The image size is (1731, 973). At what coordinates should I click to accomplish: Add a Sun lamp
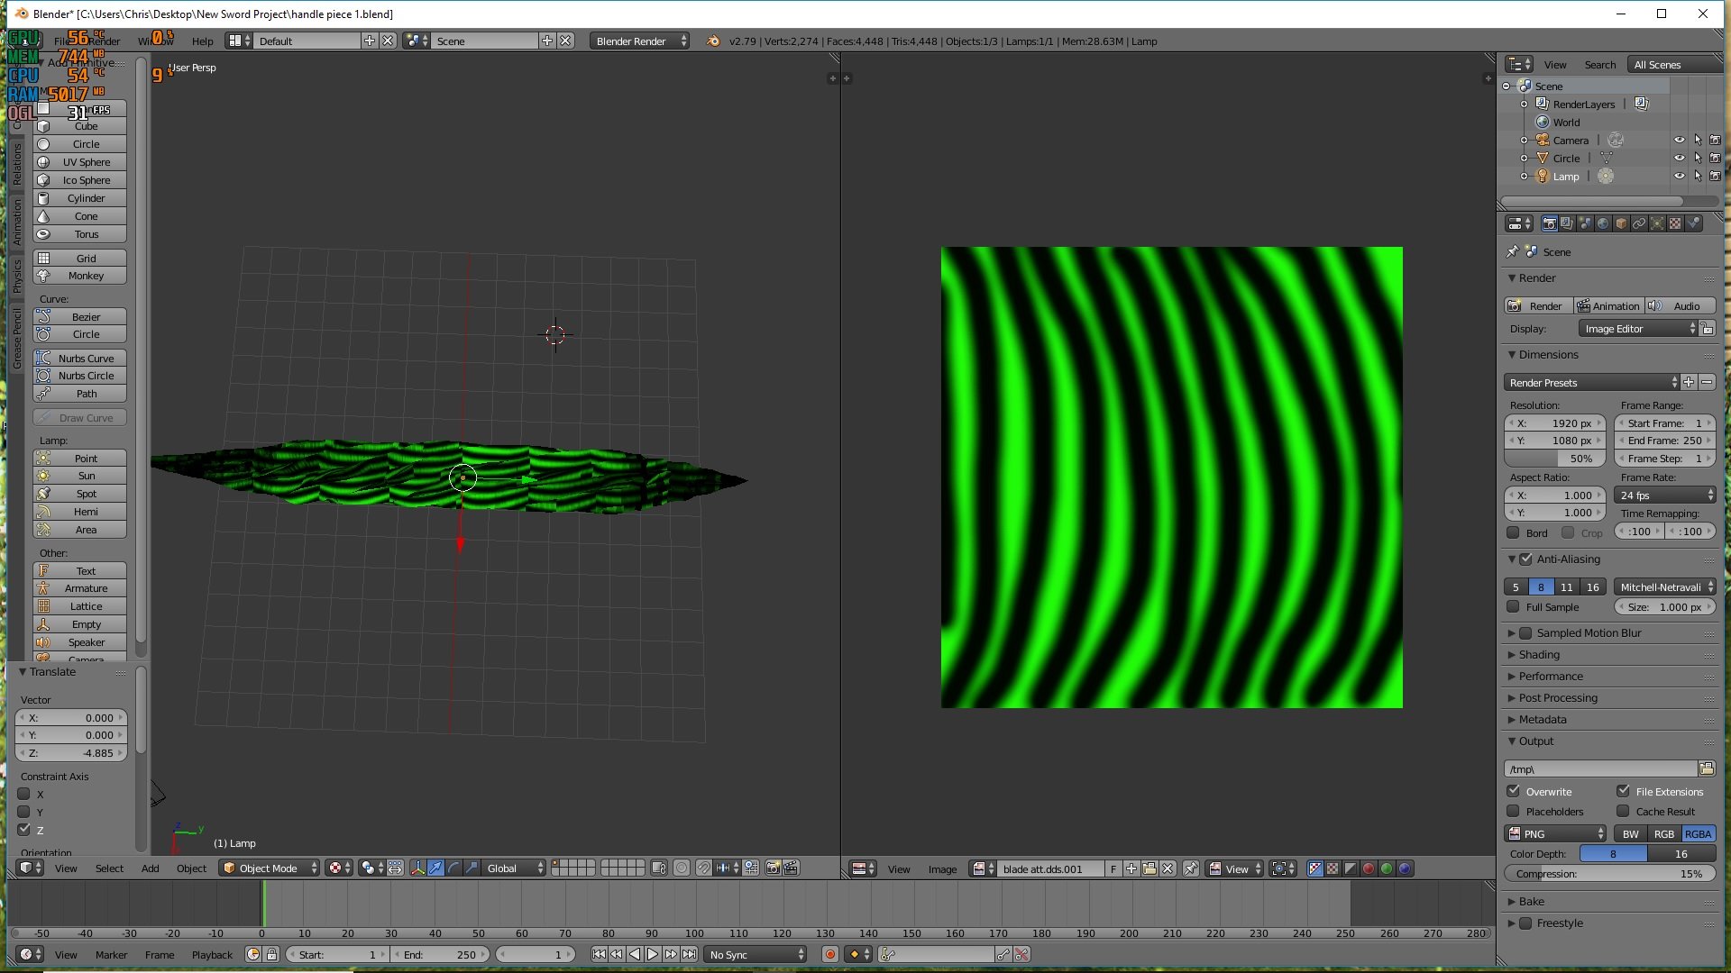click(x=80, y=476)
